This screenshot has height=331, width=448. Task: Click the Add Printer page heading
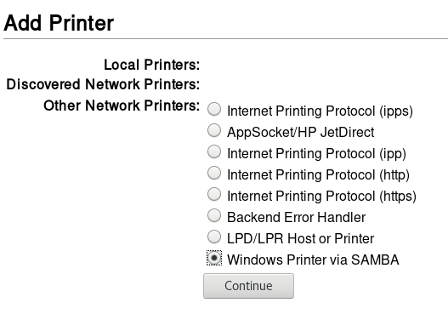click(59, 23)
